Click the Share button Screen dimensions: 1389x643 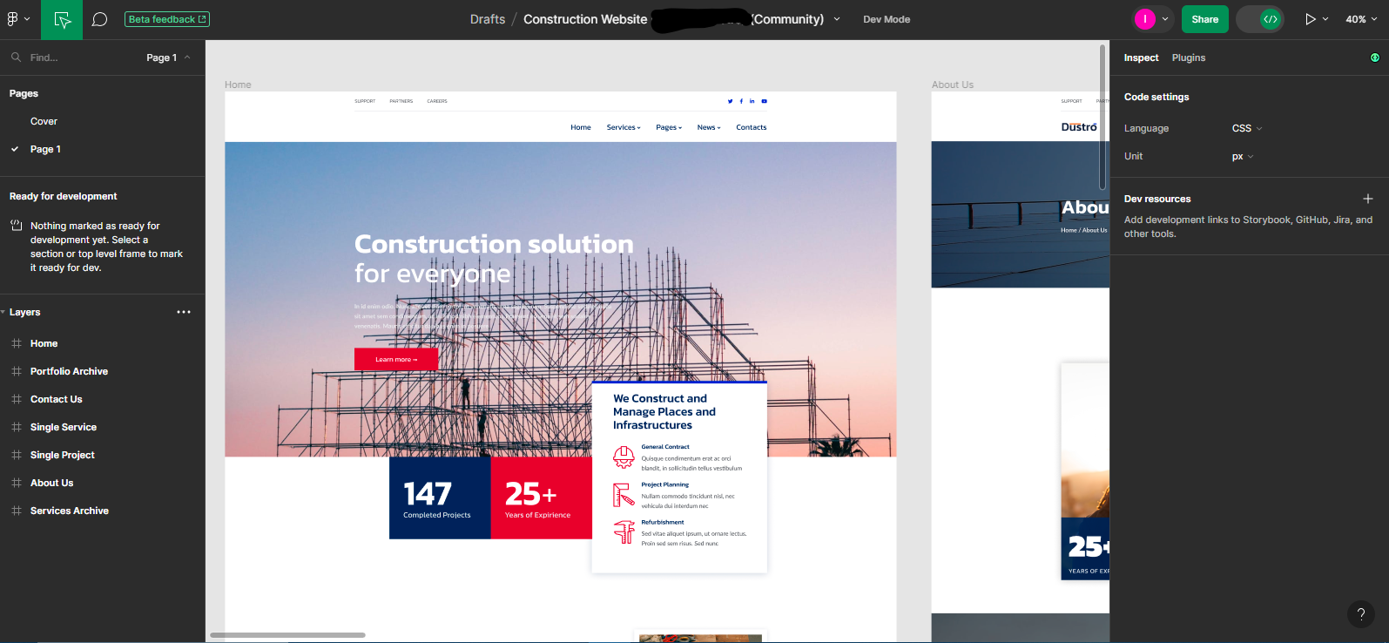pyautogui.click(x=1205, y=19)
